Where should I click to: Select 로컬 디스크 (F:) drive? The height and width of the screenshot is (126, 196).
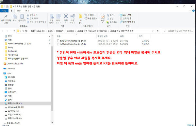[13, 115]
